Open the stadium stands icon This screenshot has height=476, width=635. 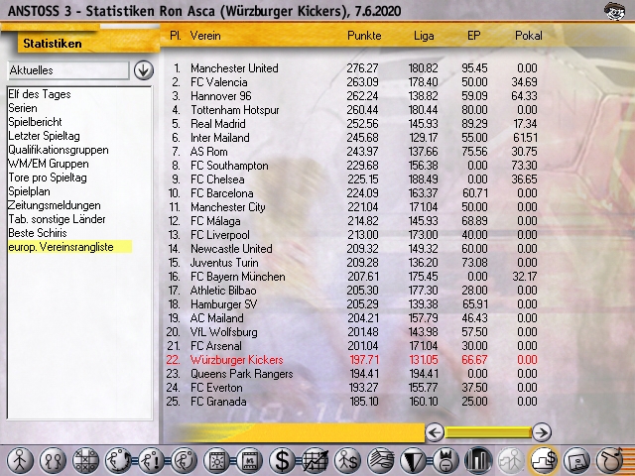point(381,460)
